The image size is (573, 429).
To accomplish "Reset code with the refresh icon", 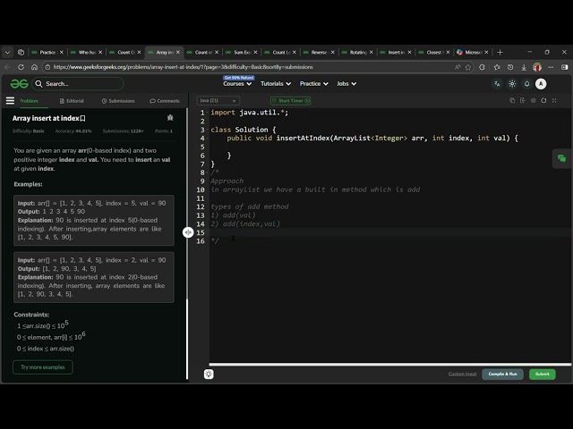I will [543, 100].
